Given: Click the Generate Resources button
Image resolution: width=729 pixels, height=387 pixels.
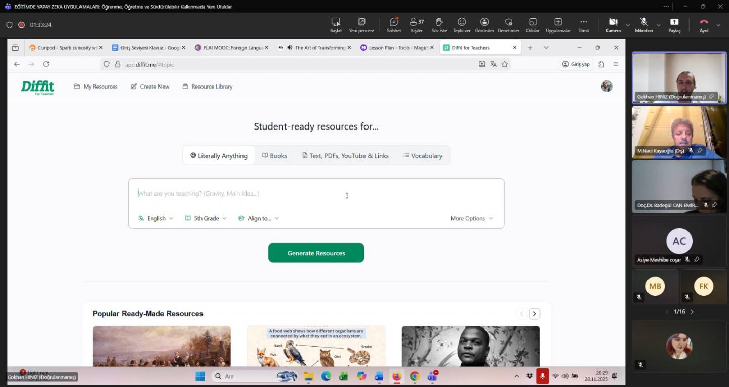Looking at the screenshot, I should (x=316, y=253).
